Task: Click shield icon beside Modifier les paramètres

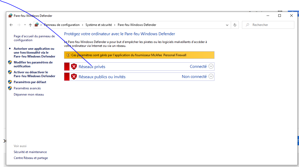Action: pos(10,62)
